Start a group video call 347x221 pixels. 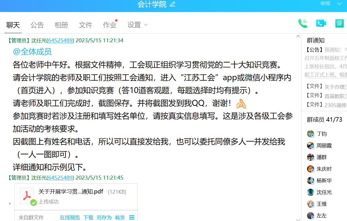click(x=321, y=23)
